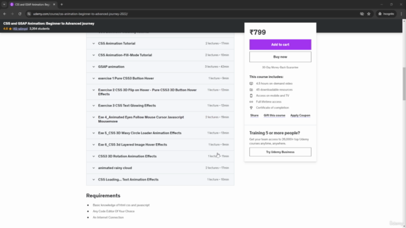Expand exercise 1 Pure CSS3 Button Hover
This screenshot has width=406, height=228.
coord(160,79)
